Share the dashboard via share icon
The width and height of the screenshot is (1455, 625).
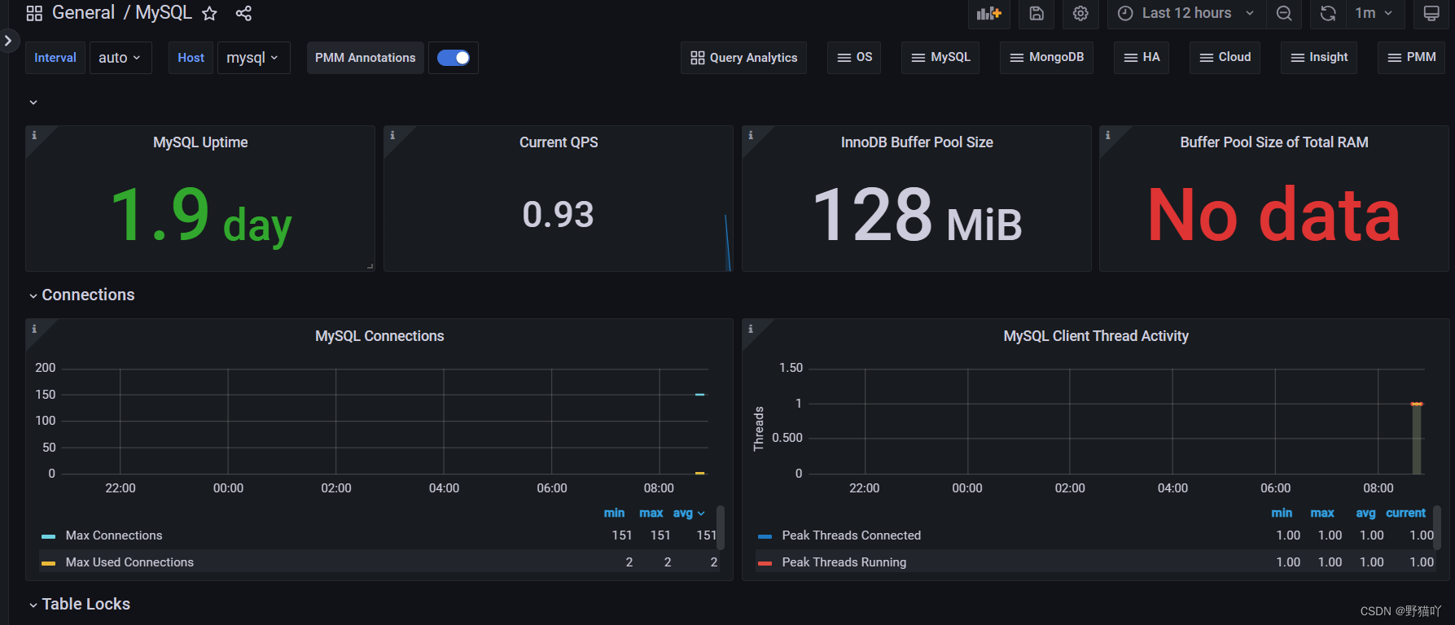pos(243,13)
